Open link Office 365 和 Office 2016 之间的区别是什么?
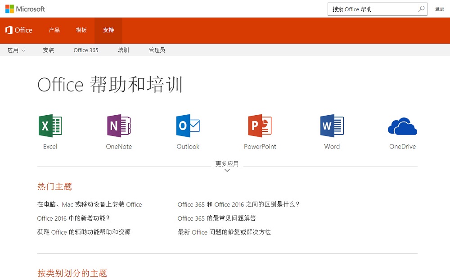 [x=239, y=204]
